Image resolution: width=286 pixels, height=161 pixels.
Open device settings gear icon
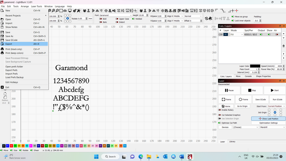pyautogui.click(x=74, y=11)
